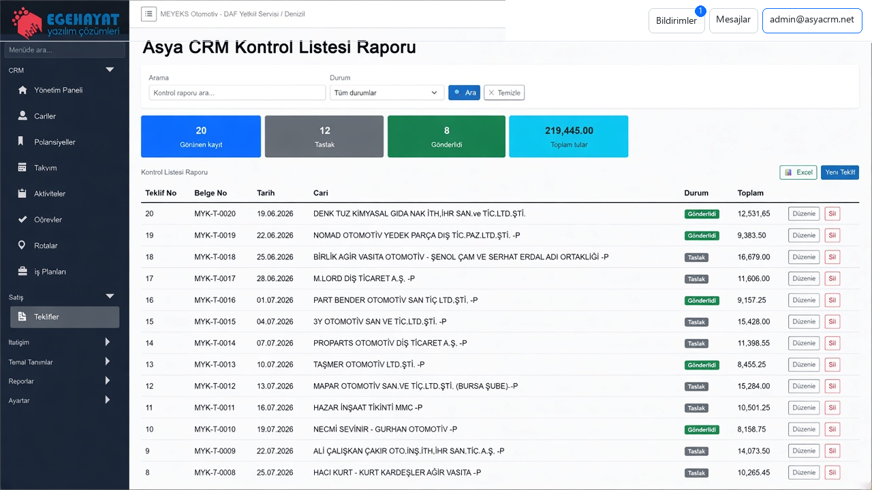Open the admin@asyacrm.net account menu

812,20
